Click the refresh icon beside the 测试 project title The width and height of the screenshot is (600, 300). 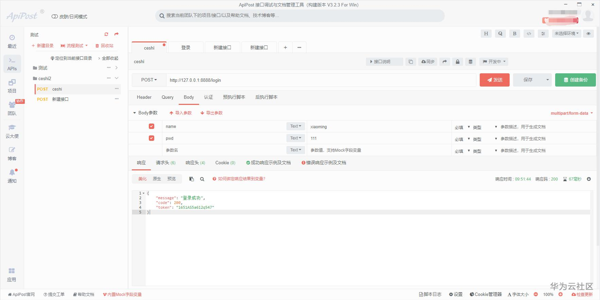(106, 34)
